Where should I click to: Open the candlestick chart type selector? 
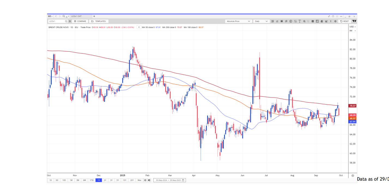tap(273, 21)
